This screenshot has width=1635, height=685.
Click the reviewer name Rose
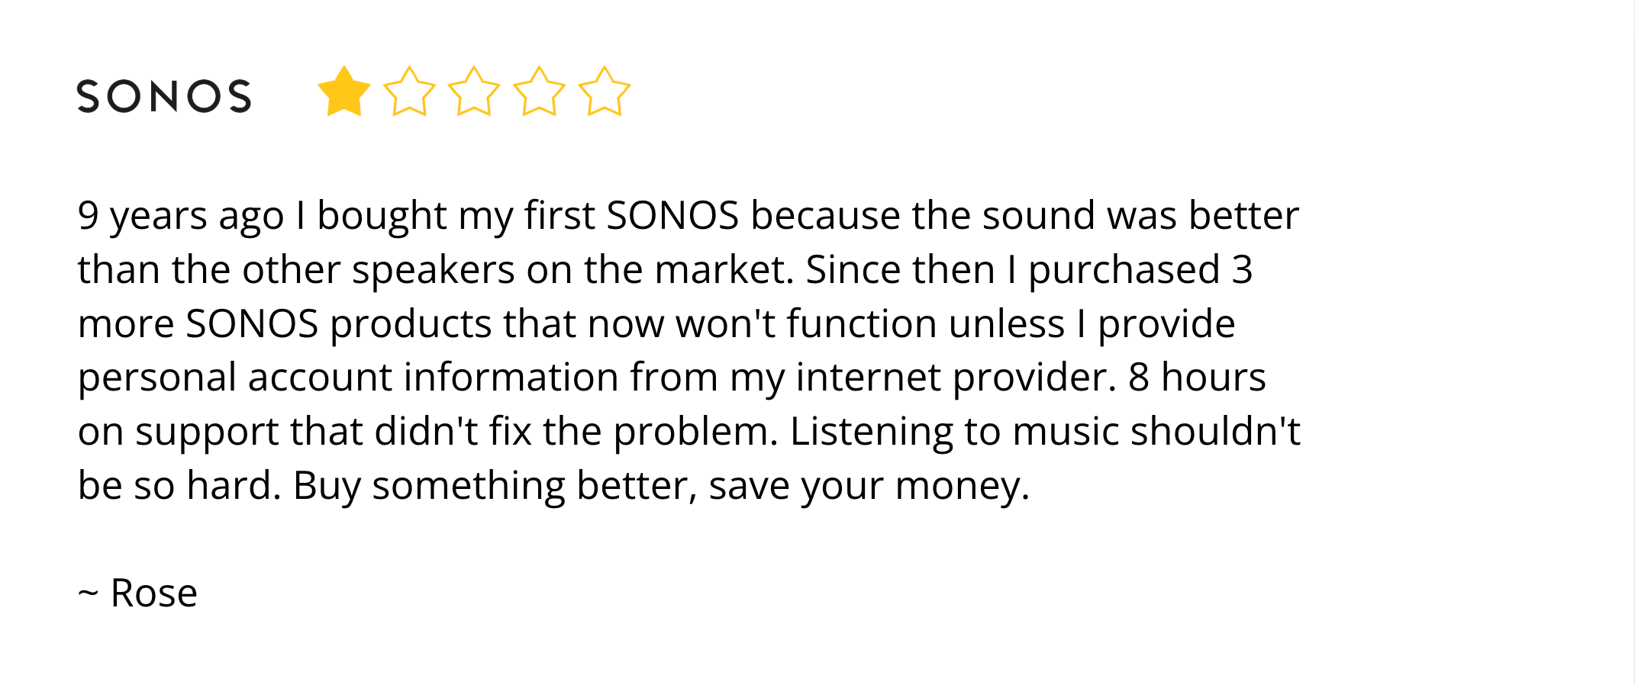[154, 593]
